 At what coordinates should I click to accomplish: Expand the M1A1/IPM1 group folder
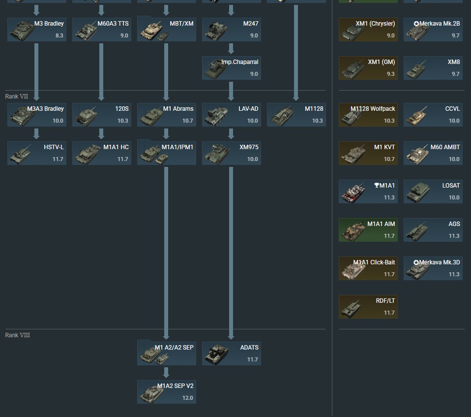(166, 152)
